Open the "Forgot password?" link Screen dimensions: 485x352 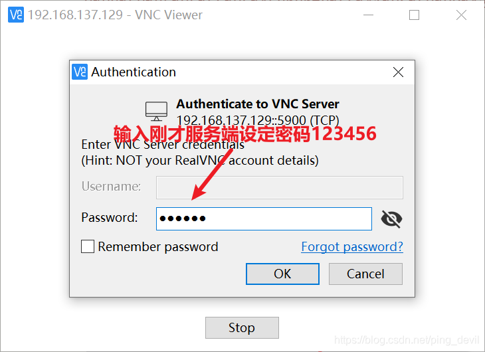[352, 246]
